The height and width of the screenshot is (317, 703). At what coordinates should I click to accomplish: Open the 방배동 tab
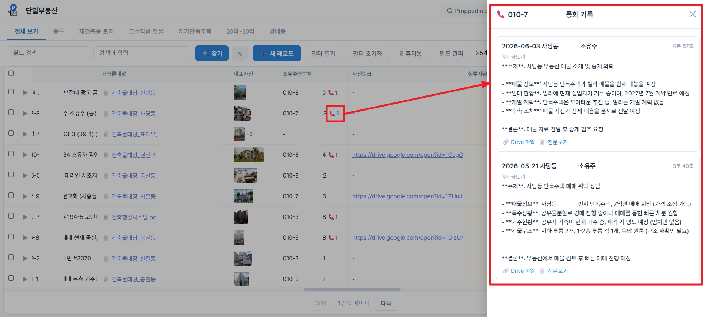tap(277, 31)
